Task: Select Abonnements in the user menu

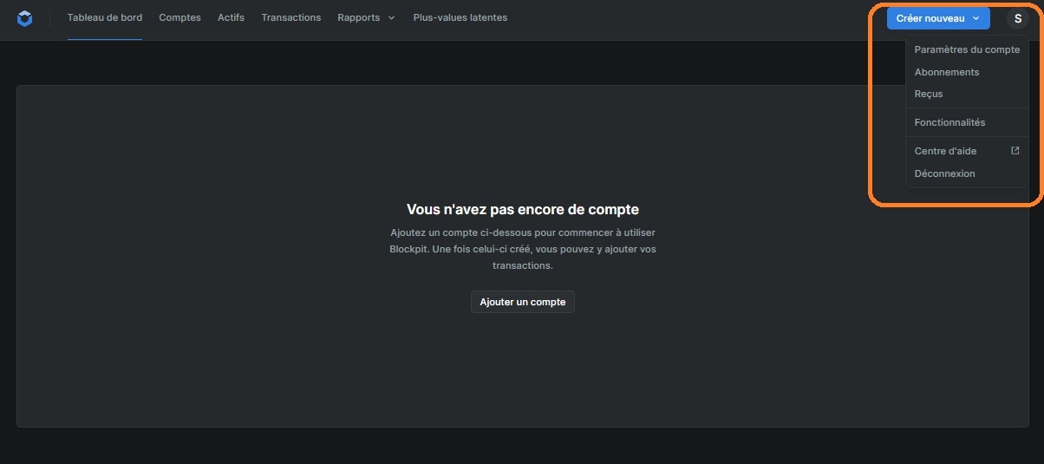Action: tap(947, 72)
